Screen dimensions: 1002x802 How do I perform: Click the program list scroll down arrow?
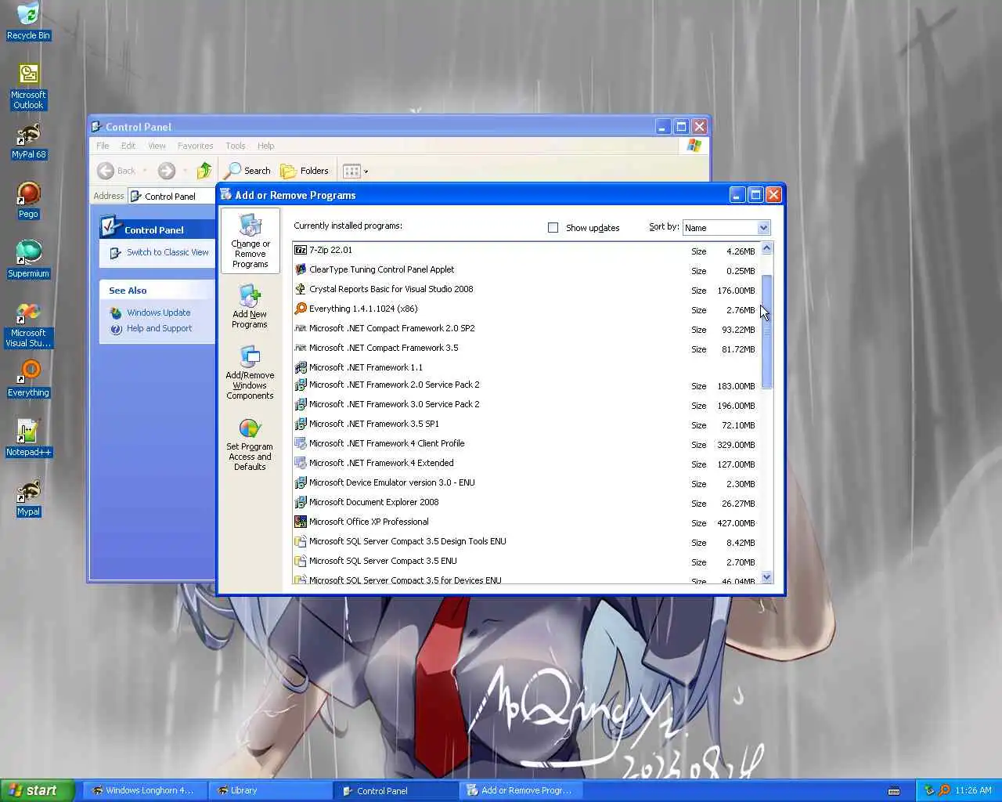(766, 576)
